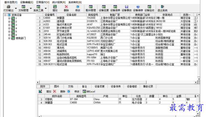Open the 文档管理 dropdown arrow

click(31, 8)
